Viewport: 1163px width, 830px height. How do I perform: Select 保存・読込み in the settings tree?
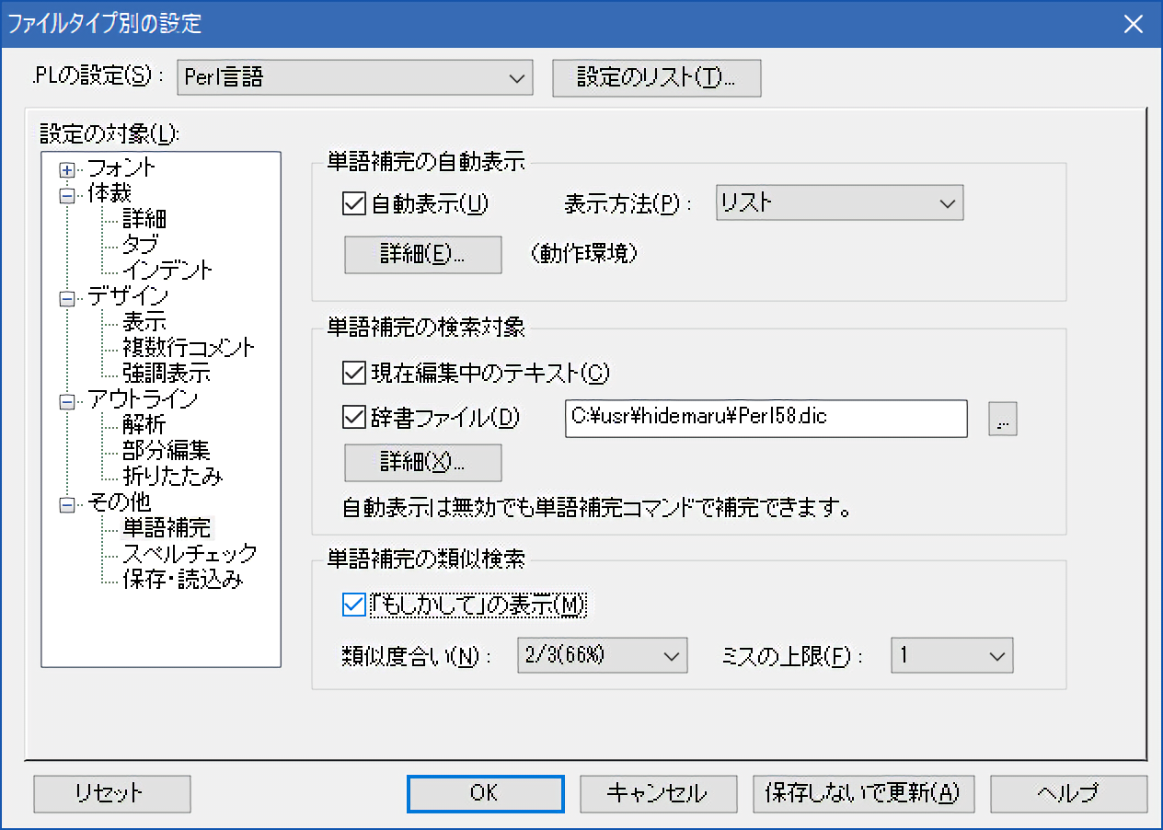coord(183,580)
